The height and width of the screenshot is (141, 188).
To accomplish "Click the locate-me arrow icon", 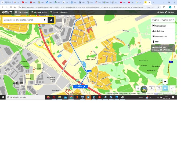I will pos(45,20).
